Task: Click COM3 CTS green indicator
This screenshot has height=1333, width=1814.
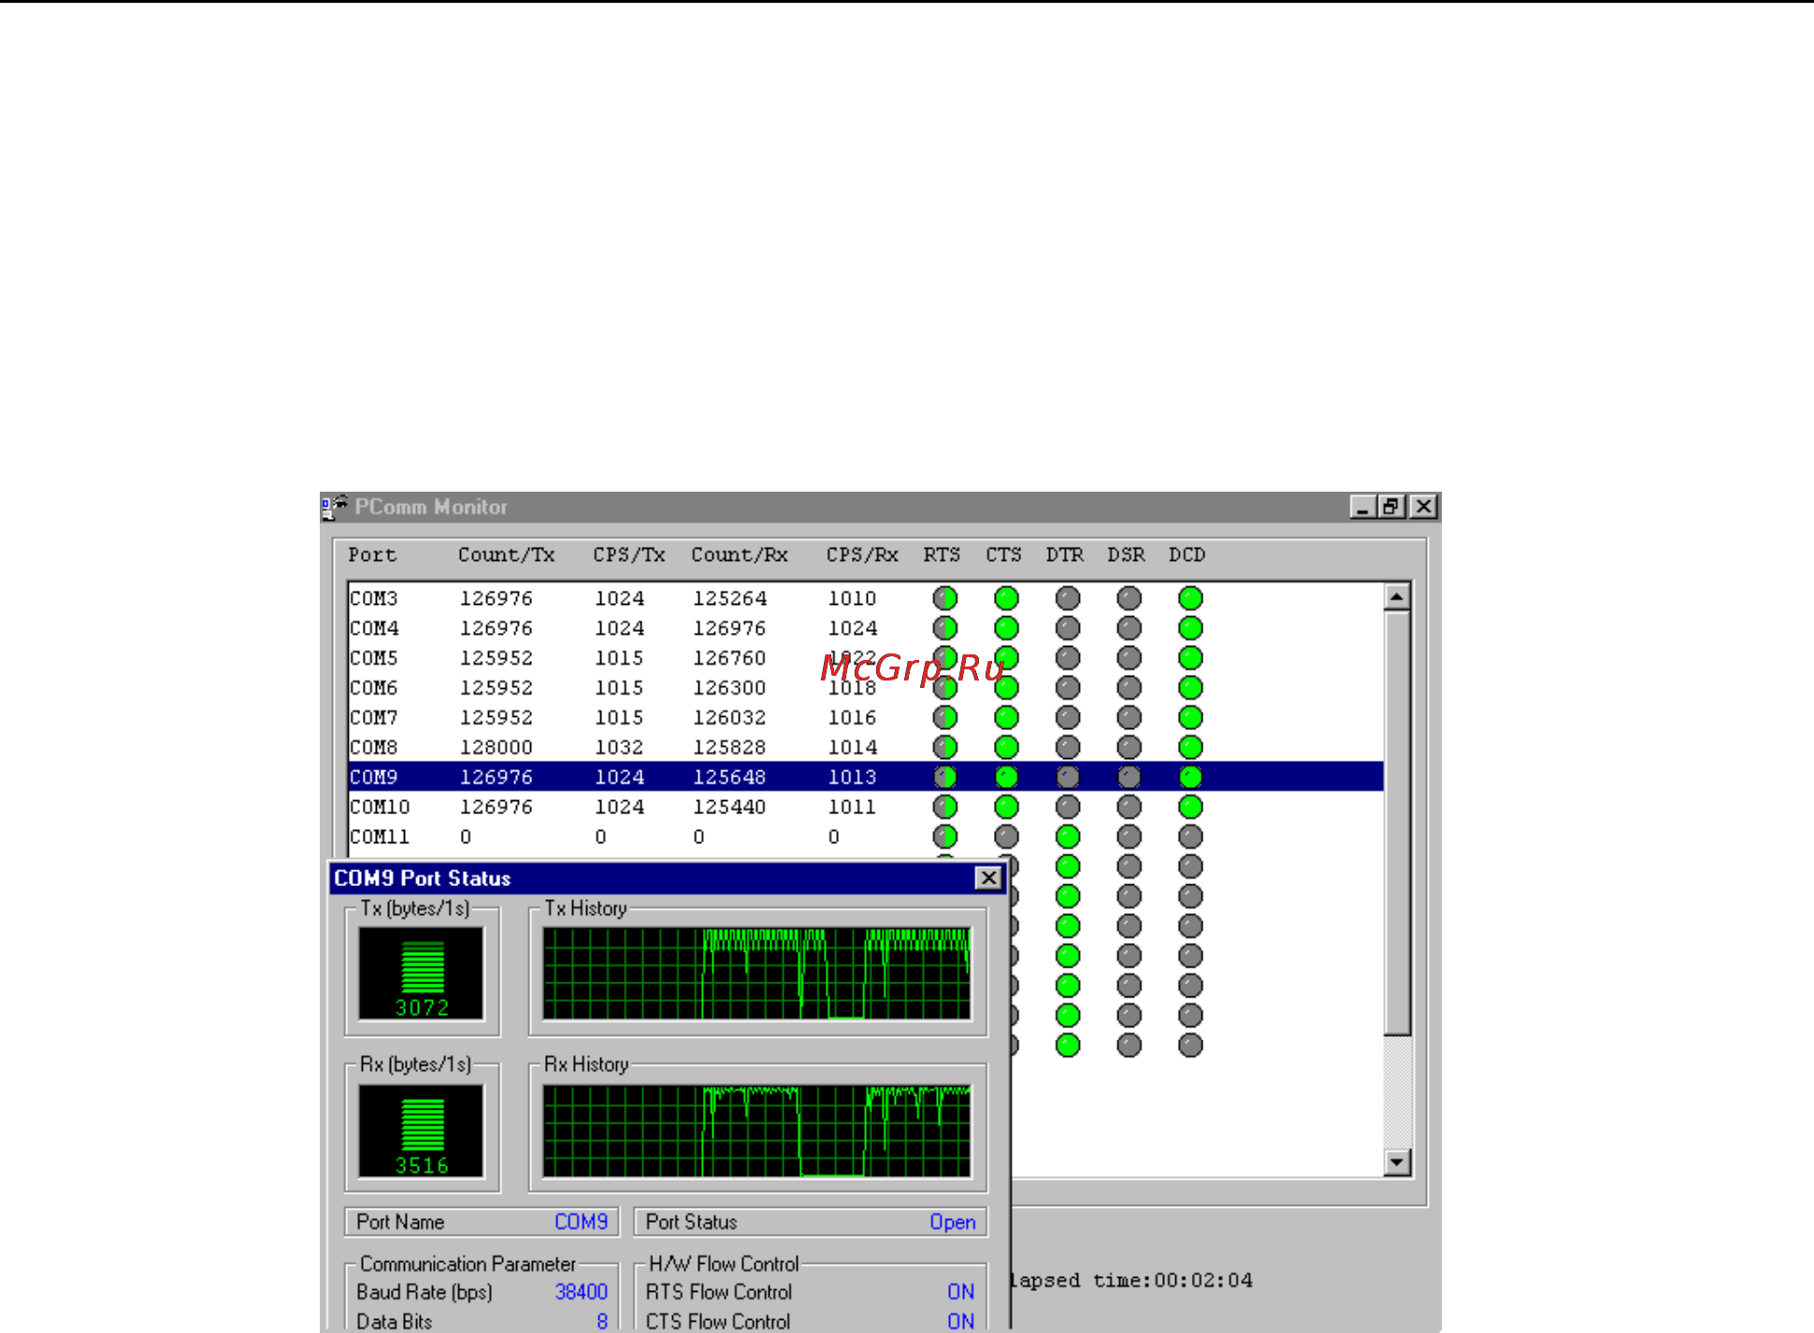Action: click(1006, 598)
